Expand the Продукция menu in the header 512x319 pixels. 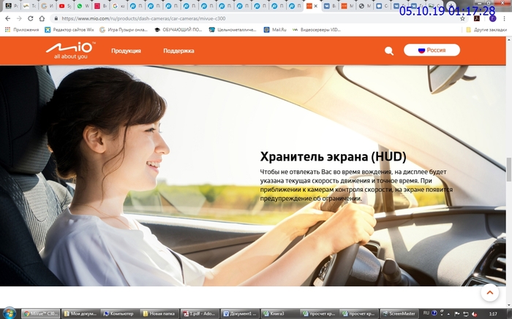(126, 51)
